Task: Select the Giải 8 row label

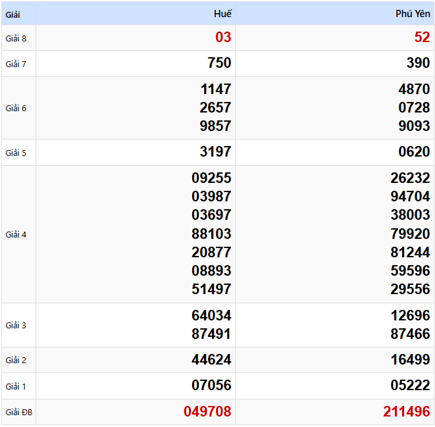Action: [16, 38]
